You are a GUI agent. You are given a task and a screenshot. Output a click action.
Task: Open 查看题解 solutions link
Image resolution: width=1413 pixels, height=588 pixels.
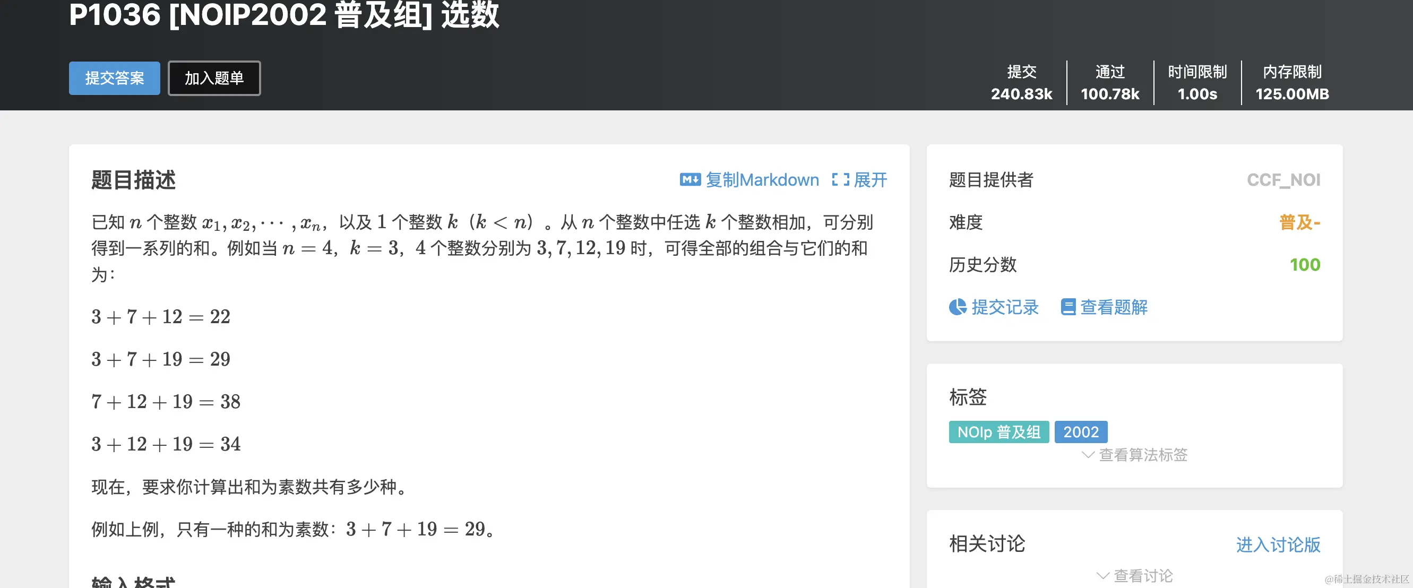click(x=1114, y=307)
